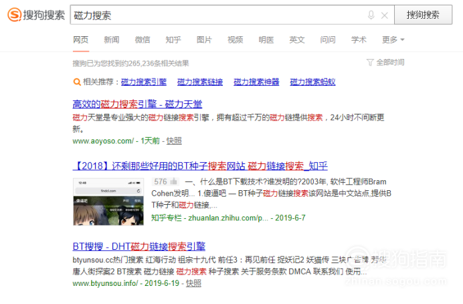Clear the search box with the X icon

[385, 15]
